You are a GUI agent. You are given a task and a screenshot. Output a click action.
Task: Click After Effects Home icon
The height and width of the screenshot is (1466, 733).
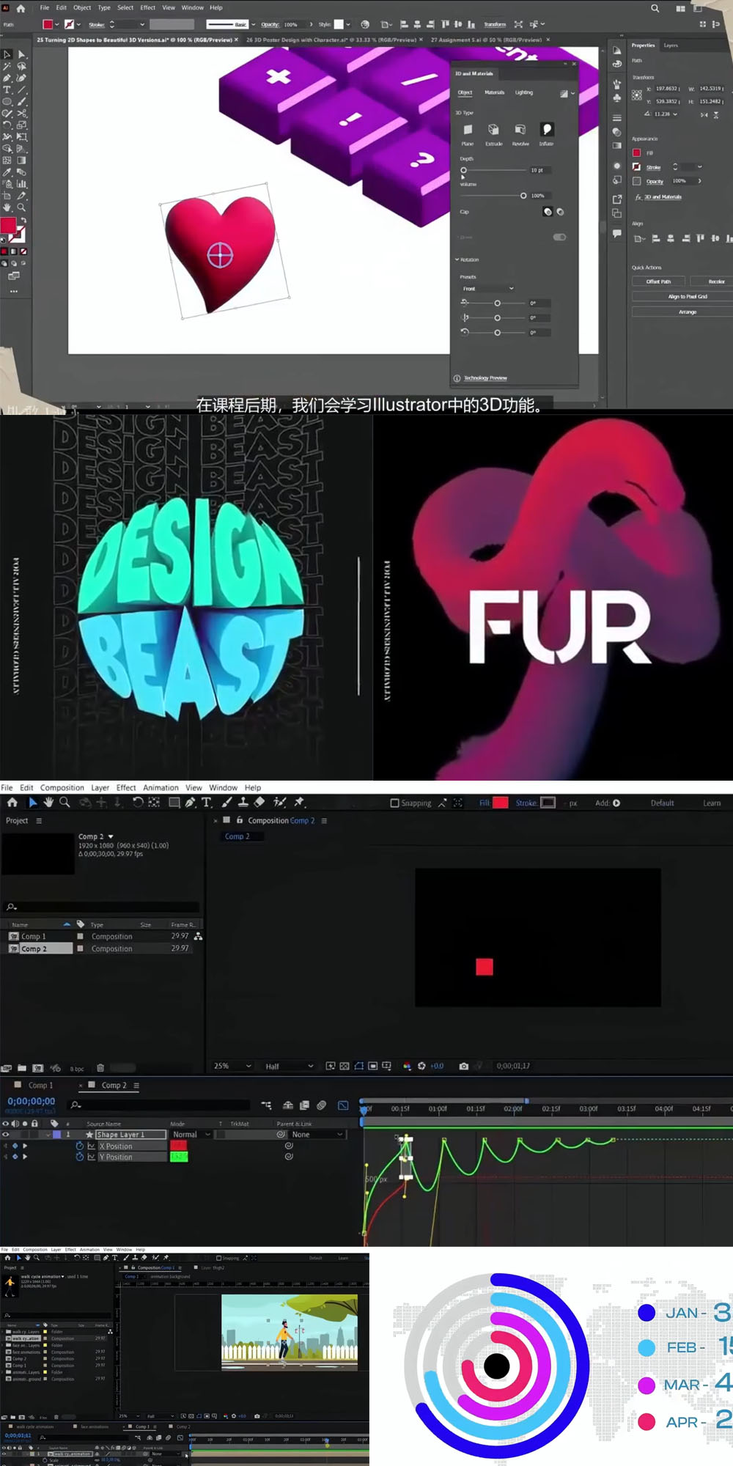pyautogui.click(x=12, y=803)
